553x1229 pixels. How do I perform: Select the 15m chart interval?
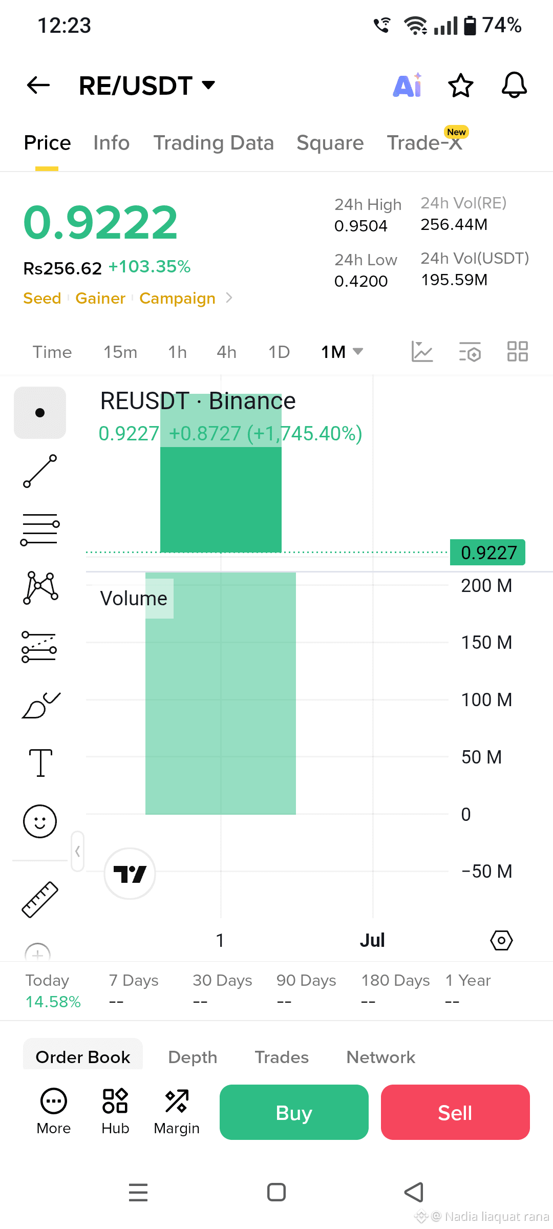120,352
